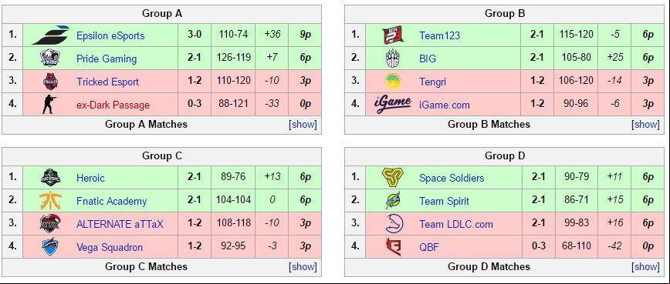Click the iGame.com logo image
The width and height of the screenshot is (670, 284).
[392, 105]
